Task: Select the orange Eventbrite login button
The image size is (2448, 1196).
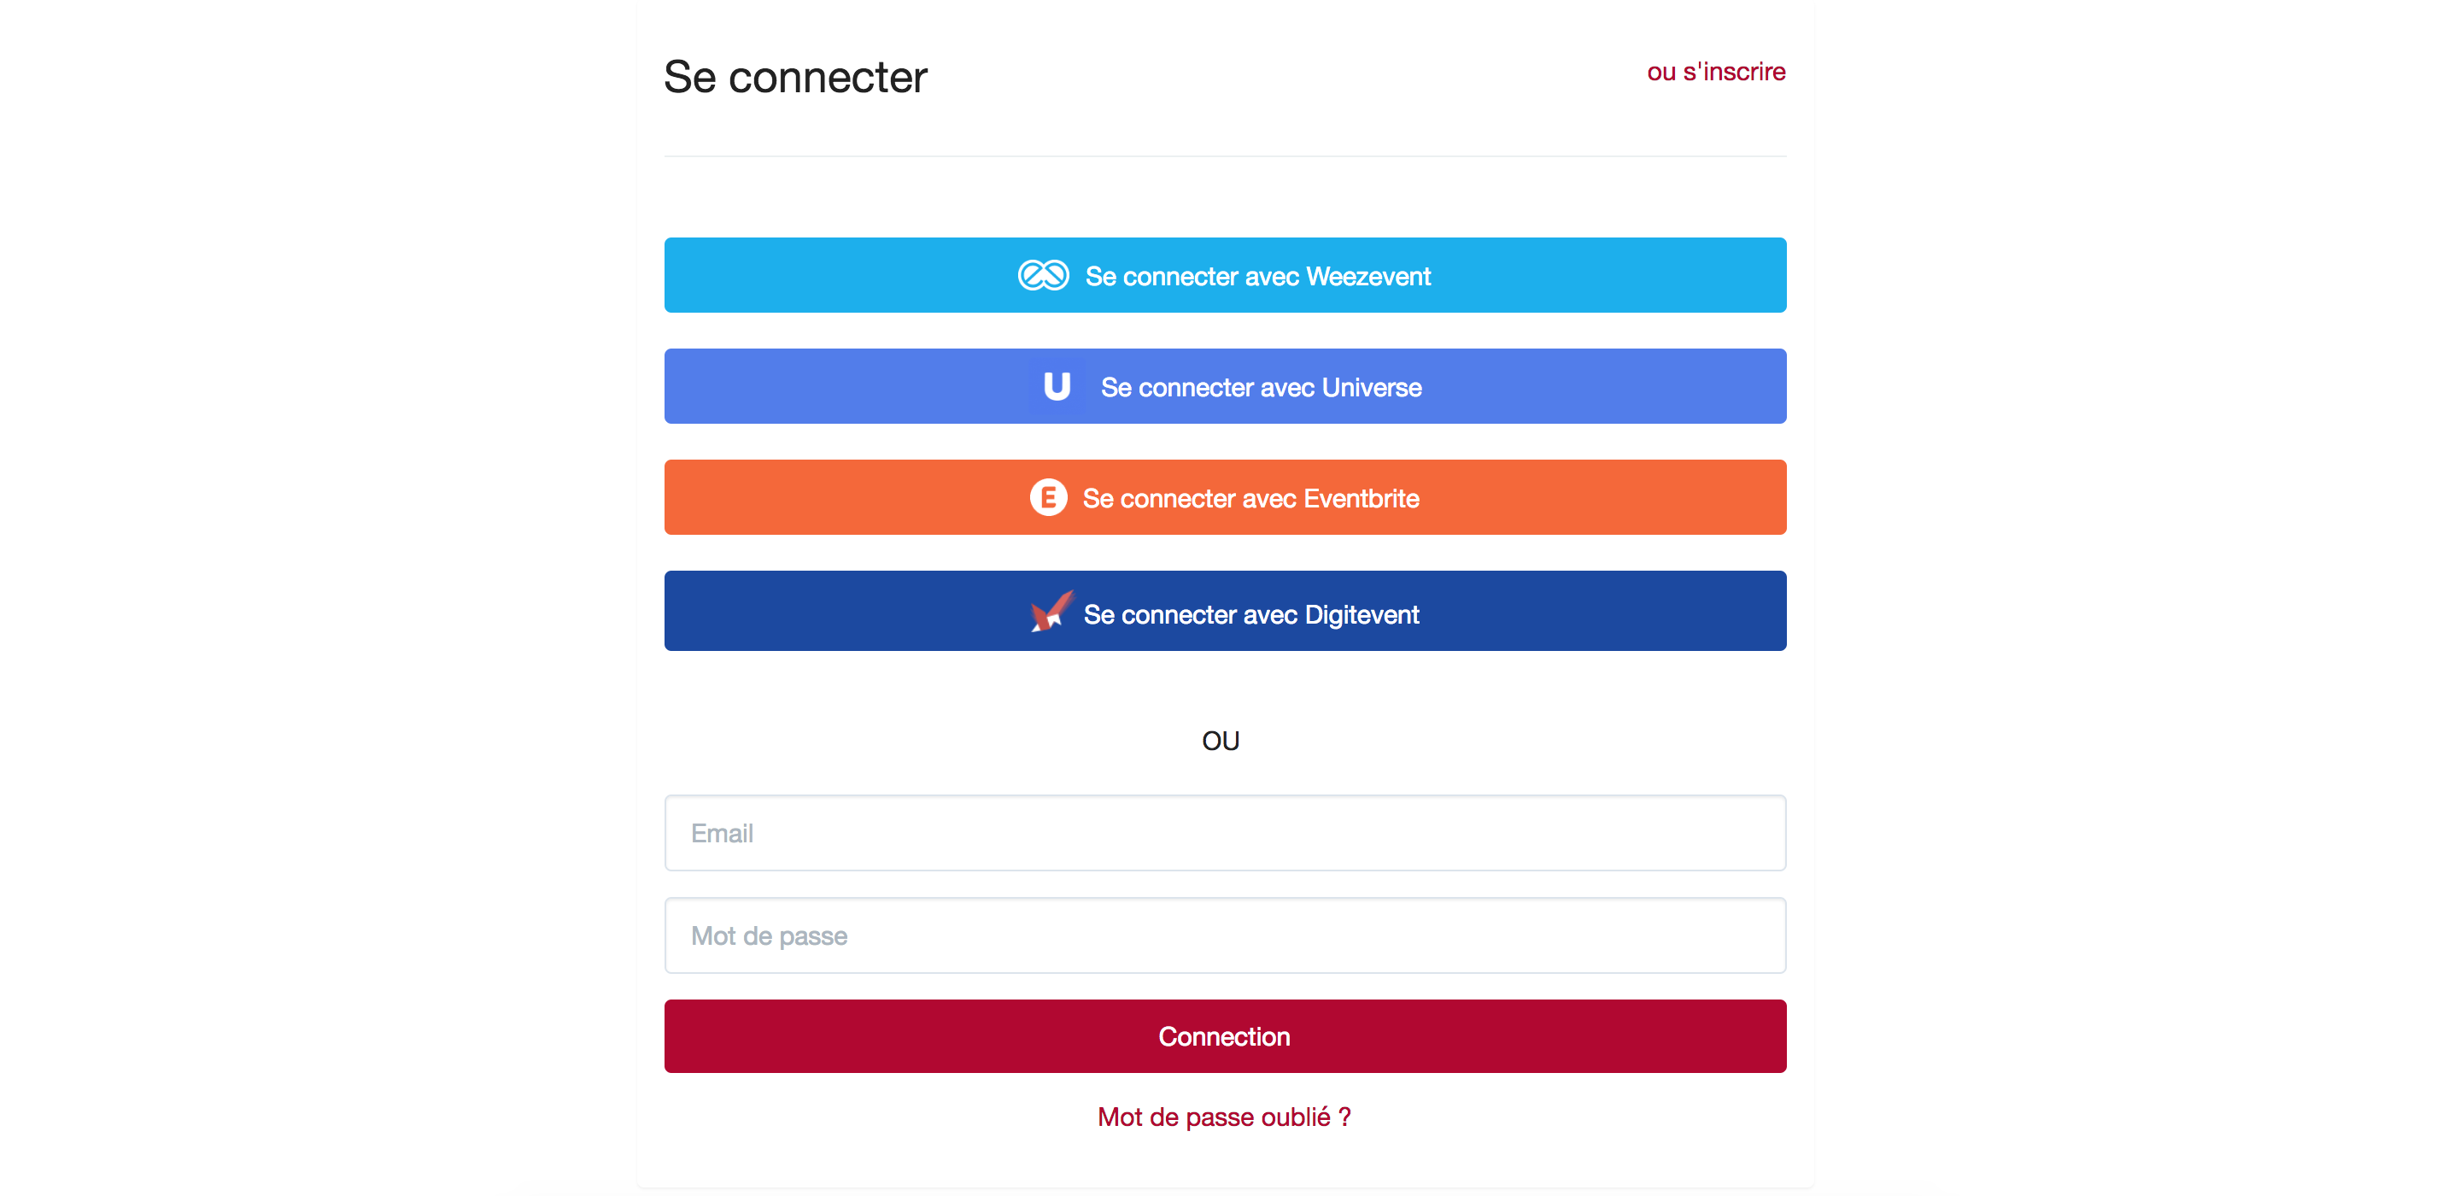Action: pyautogui.click(x=1224, y=497)
